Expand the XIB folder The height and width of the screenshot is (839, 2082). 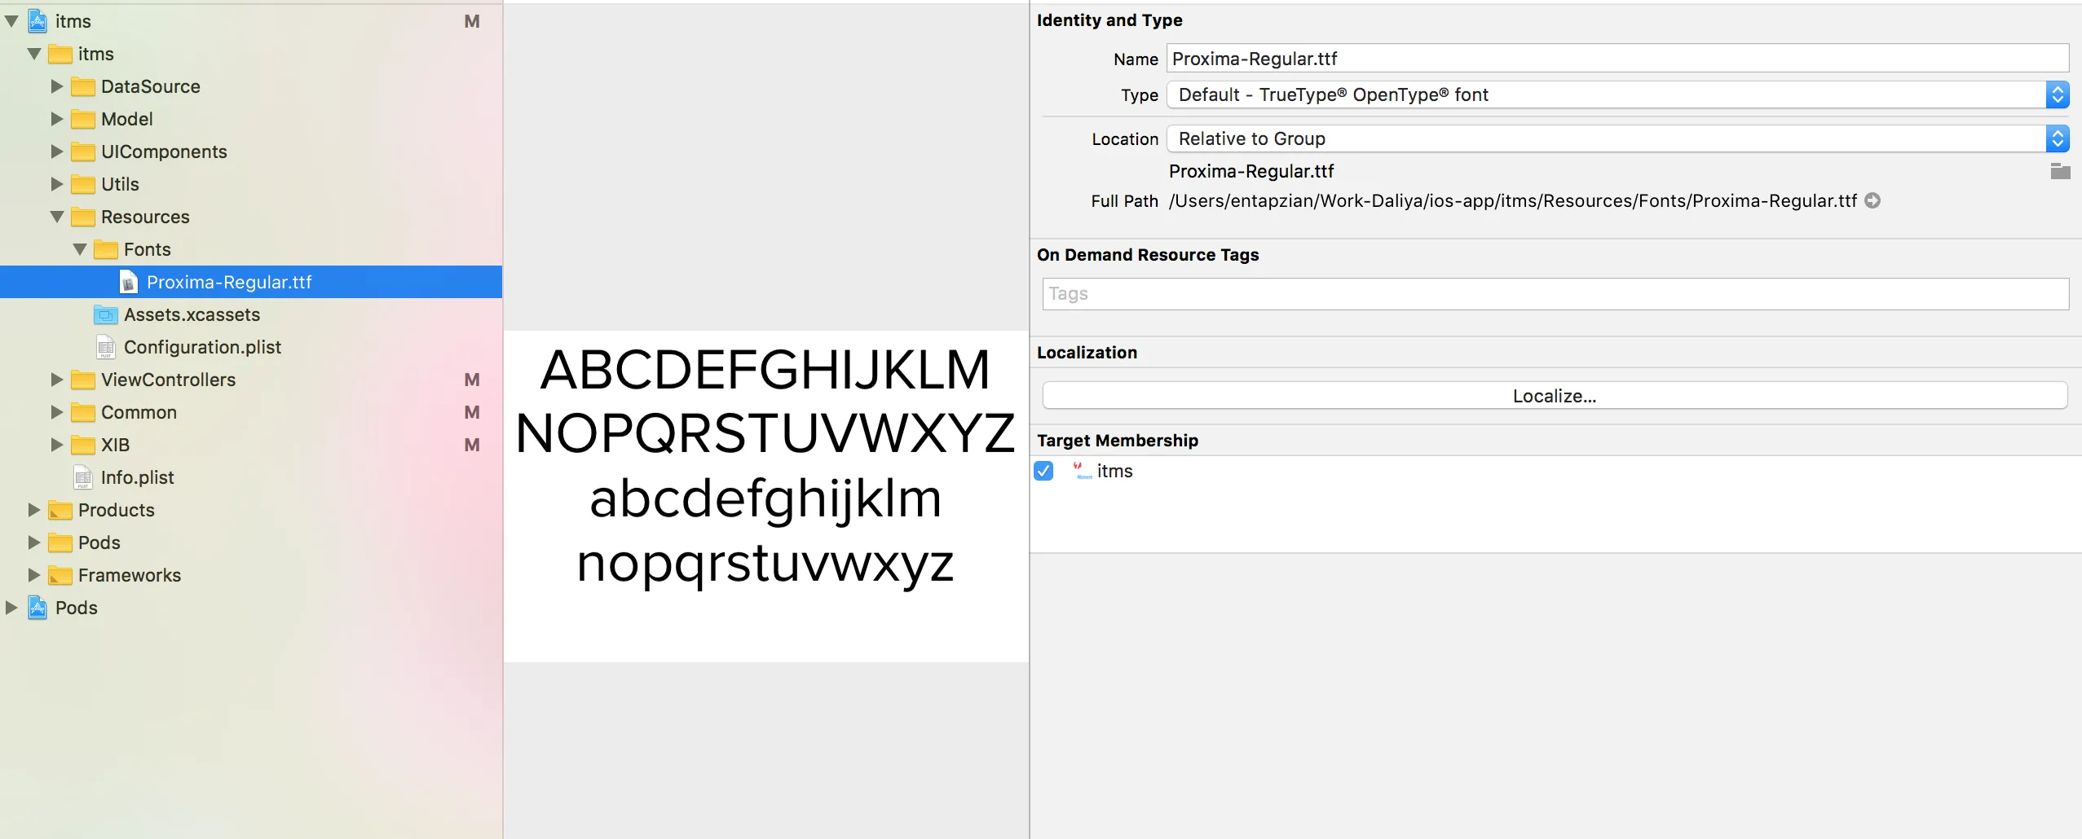[x=57, y=445]
